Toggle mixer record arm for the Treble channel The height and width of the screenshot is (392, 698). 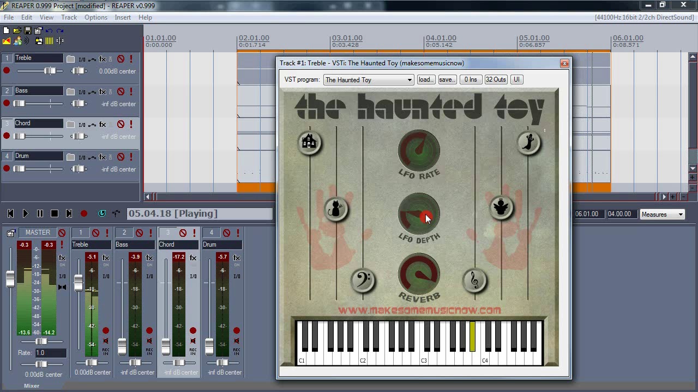click(106, 330)
